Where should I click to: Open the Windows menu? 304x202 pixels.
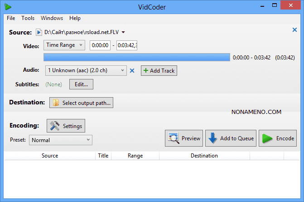pyautogui.click(x=52, y=18)
